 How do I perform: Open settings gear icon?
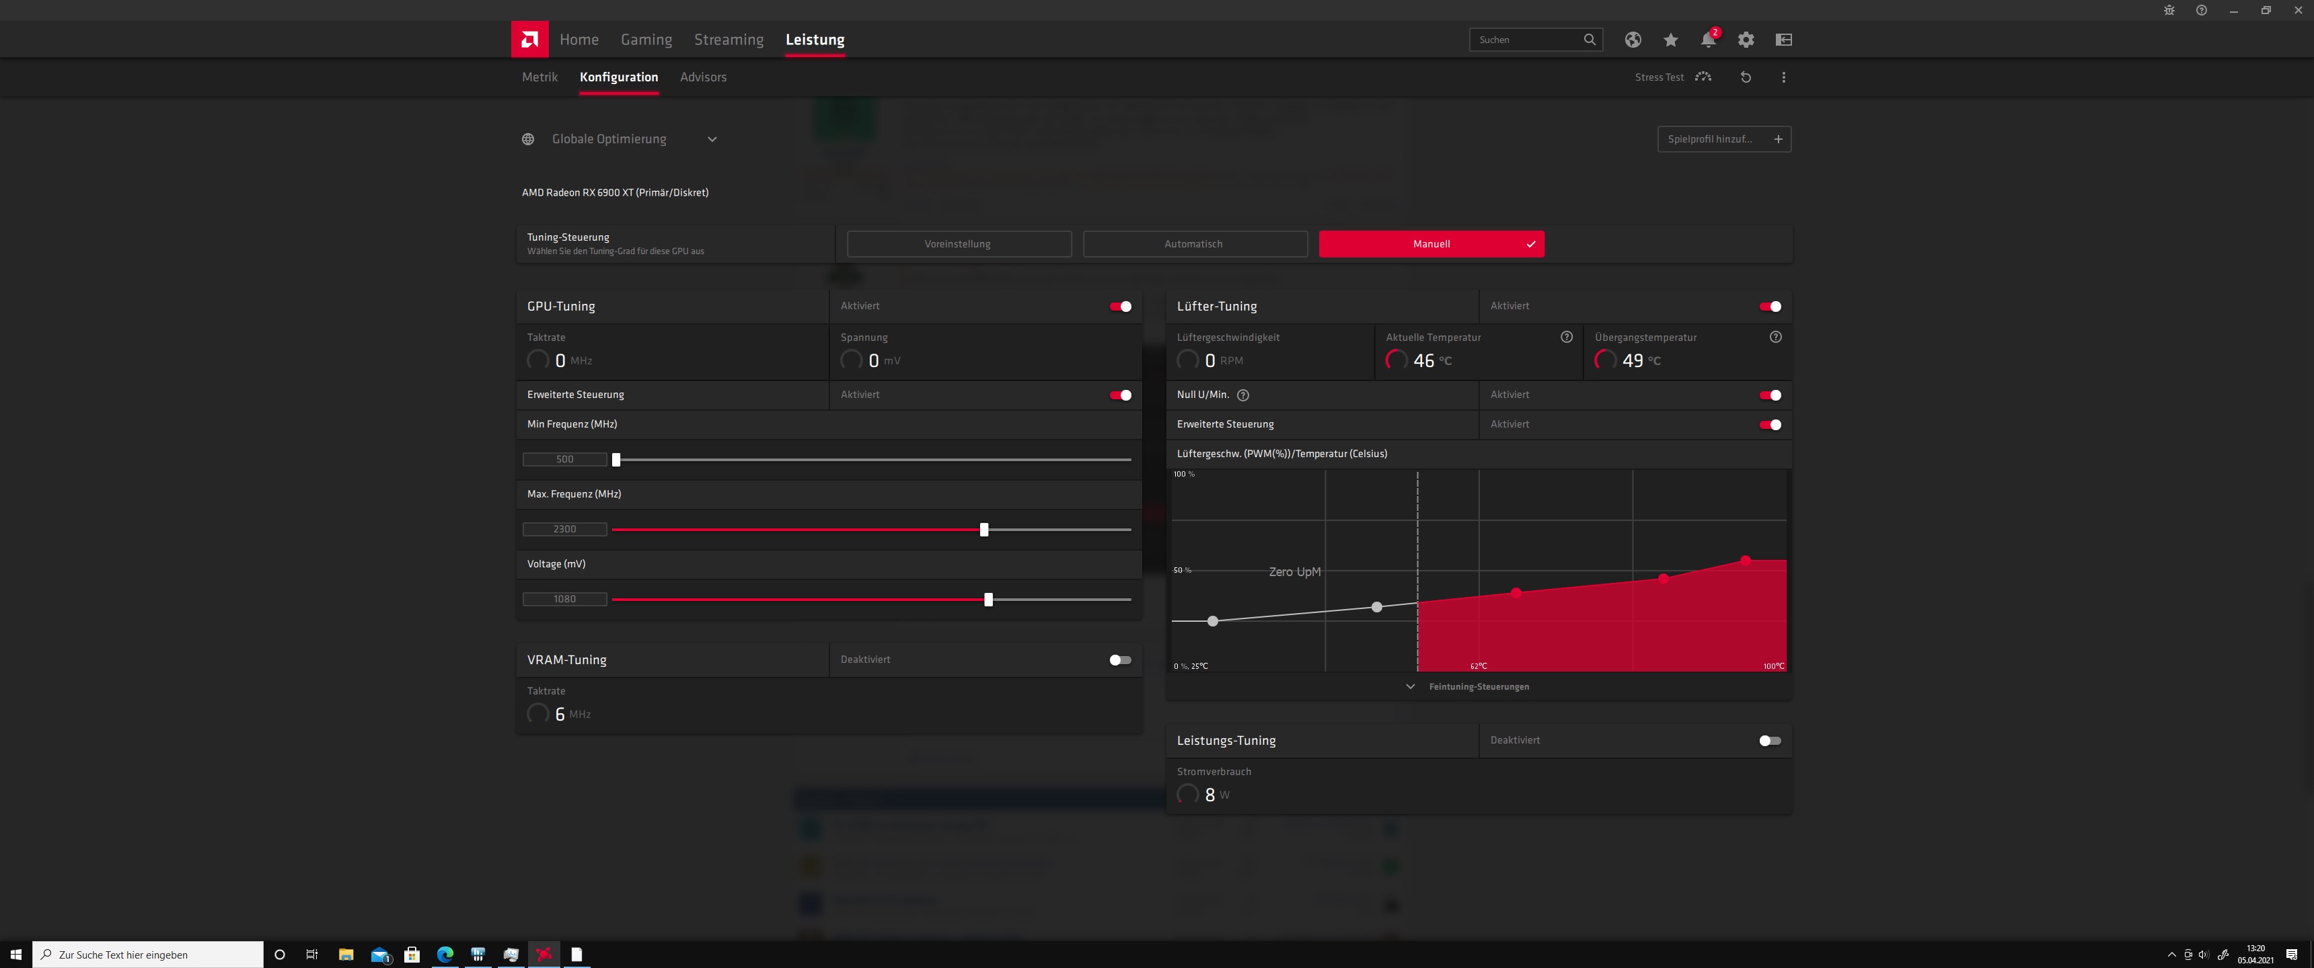(1746, 40)
